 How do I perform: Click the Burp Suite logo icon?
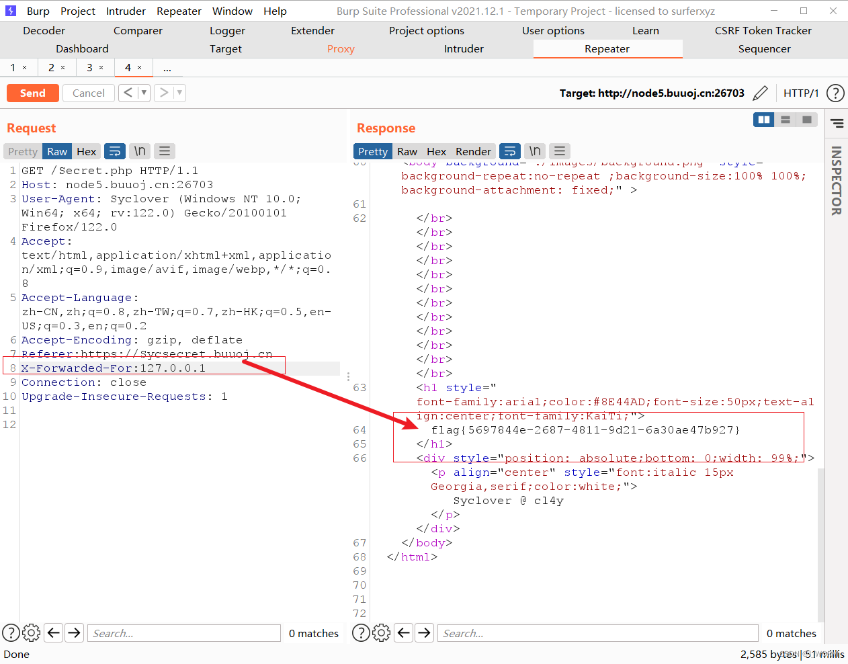pos(10,11)
